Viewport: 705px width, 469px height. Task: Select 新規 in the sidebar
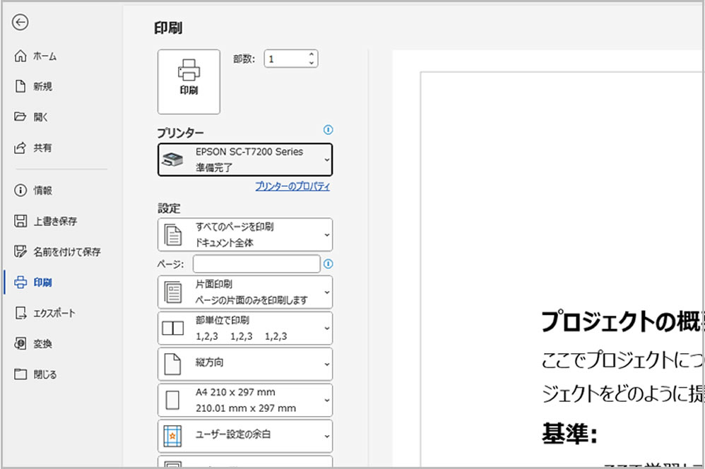[x=42, y=87]
